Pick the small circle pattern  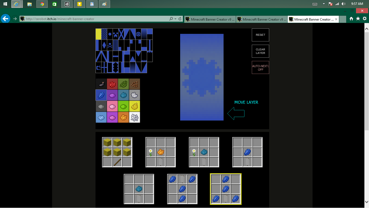110,34
